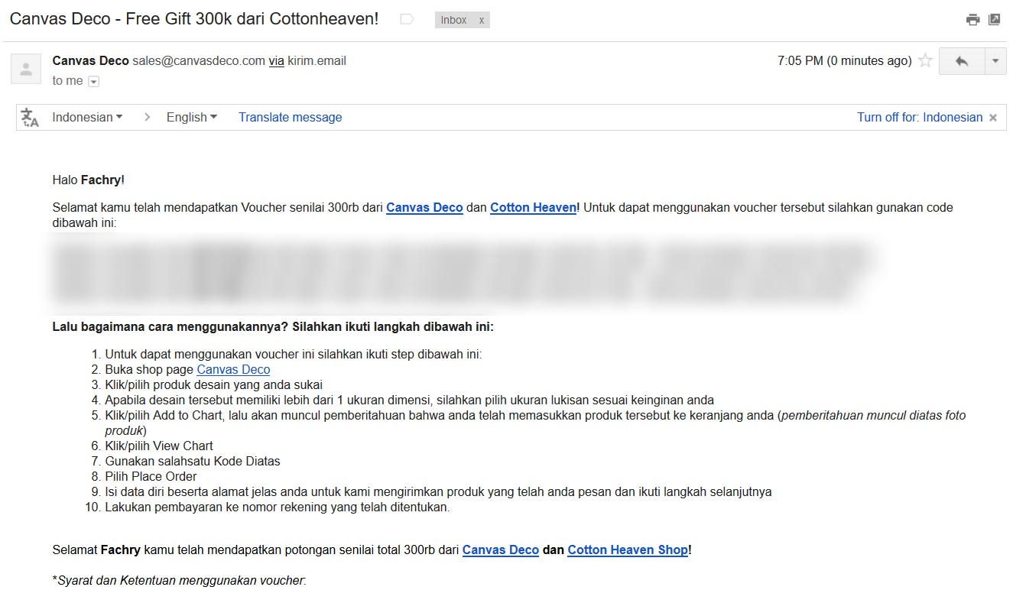Click Turn off for: Indonesian

(x=920, y=117)
